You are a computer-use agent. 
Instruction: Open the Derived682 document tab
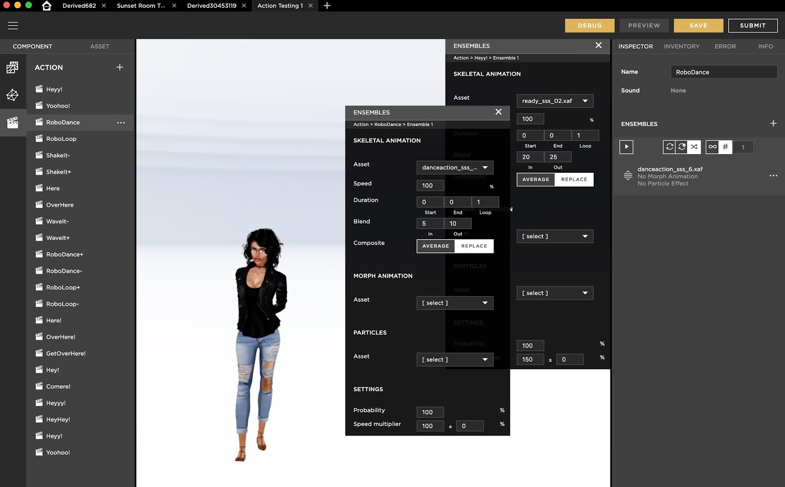[79, 6]
